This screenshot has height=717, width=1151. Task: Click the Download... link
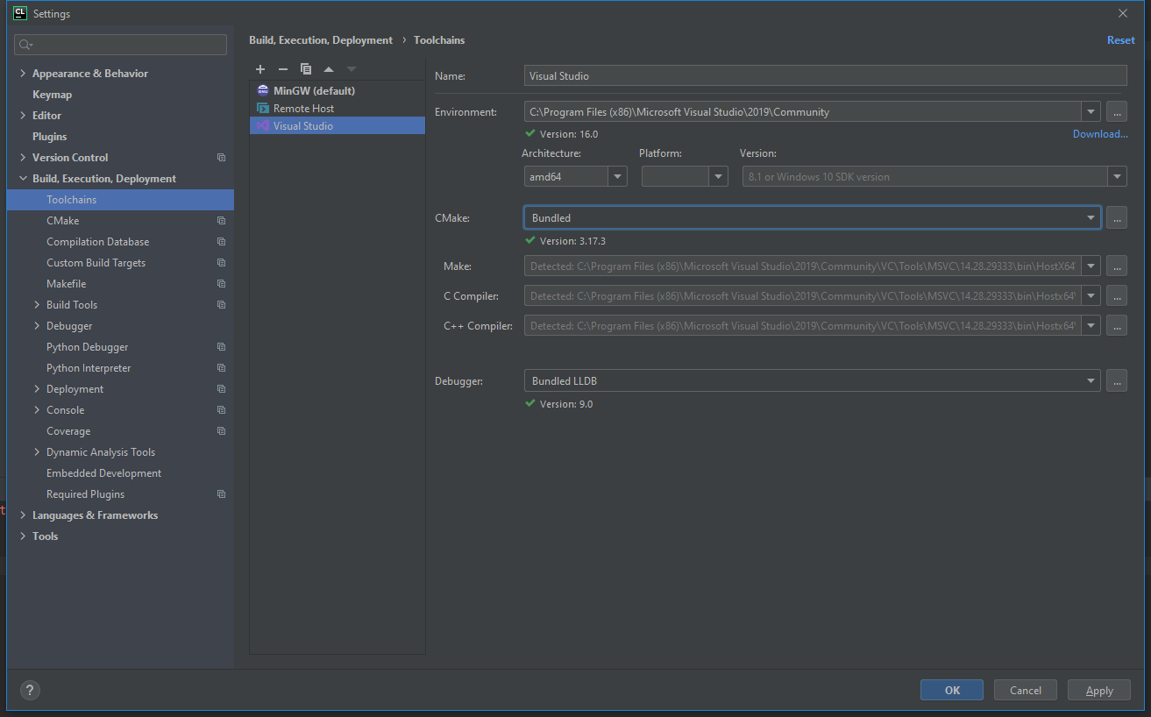(1099, 134)
